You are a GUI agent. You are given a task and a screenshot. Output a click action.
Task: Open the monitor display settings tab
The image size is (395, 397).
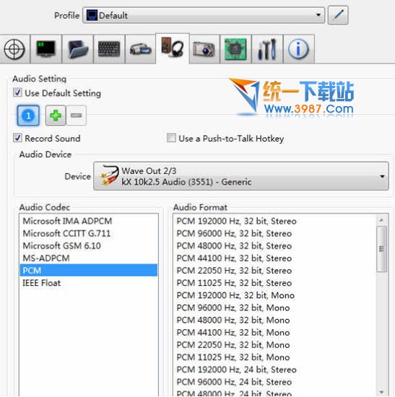[x=46, y=49]
